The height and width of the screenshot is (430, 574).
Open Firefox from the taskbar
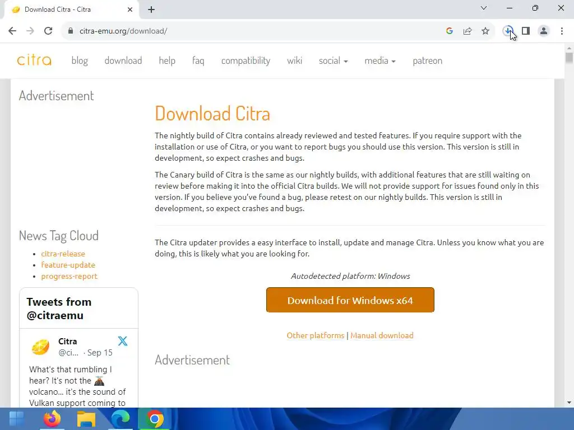(52, 419)
